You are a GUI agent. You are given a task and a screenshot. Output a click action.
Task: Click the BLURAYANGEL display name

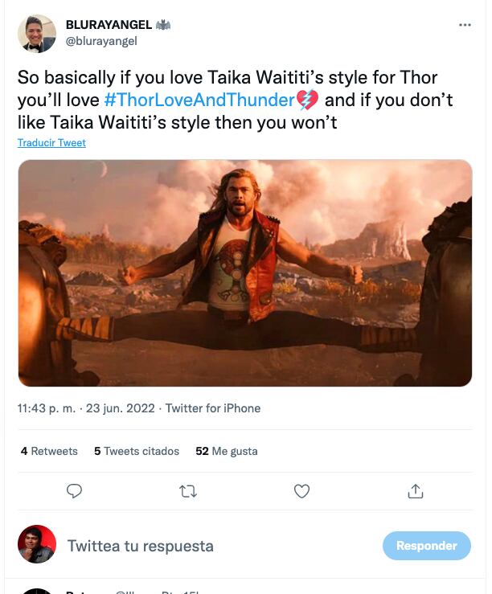(109, 25)
